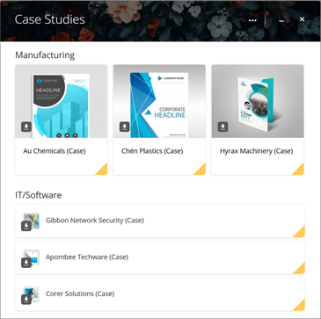
Task: Click yellow corner of Gibbon Network Security row
Action: 300,233
